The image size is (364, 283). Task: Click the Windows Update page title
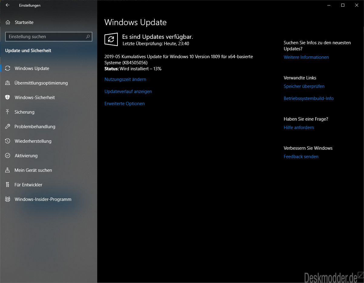click(x=135, y=22)
